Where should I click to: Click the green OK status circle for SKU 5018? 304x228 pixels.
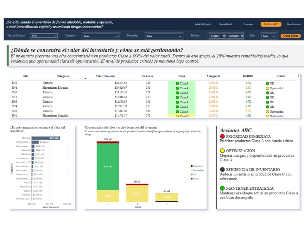267,97
